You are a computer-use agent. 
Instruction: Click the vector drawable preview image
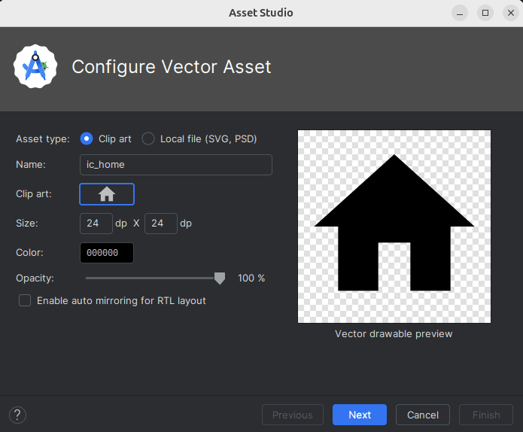pos(394,227)
